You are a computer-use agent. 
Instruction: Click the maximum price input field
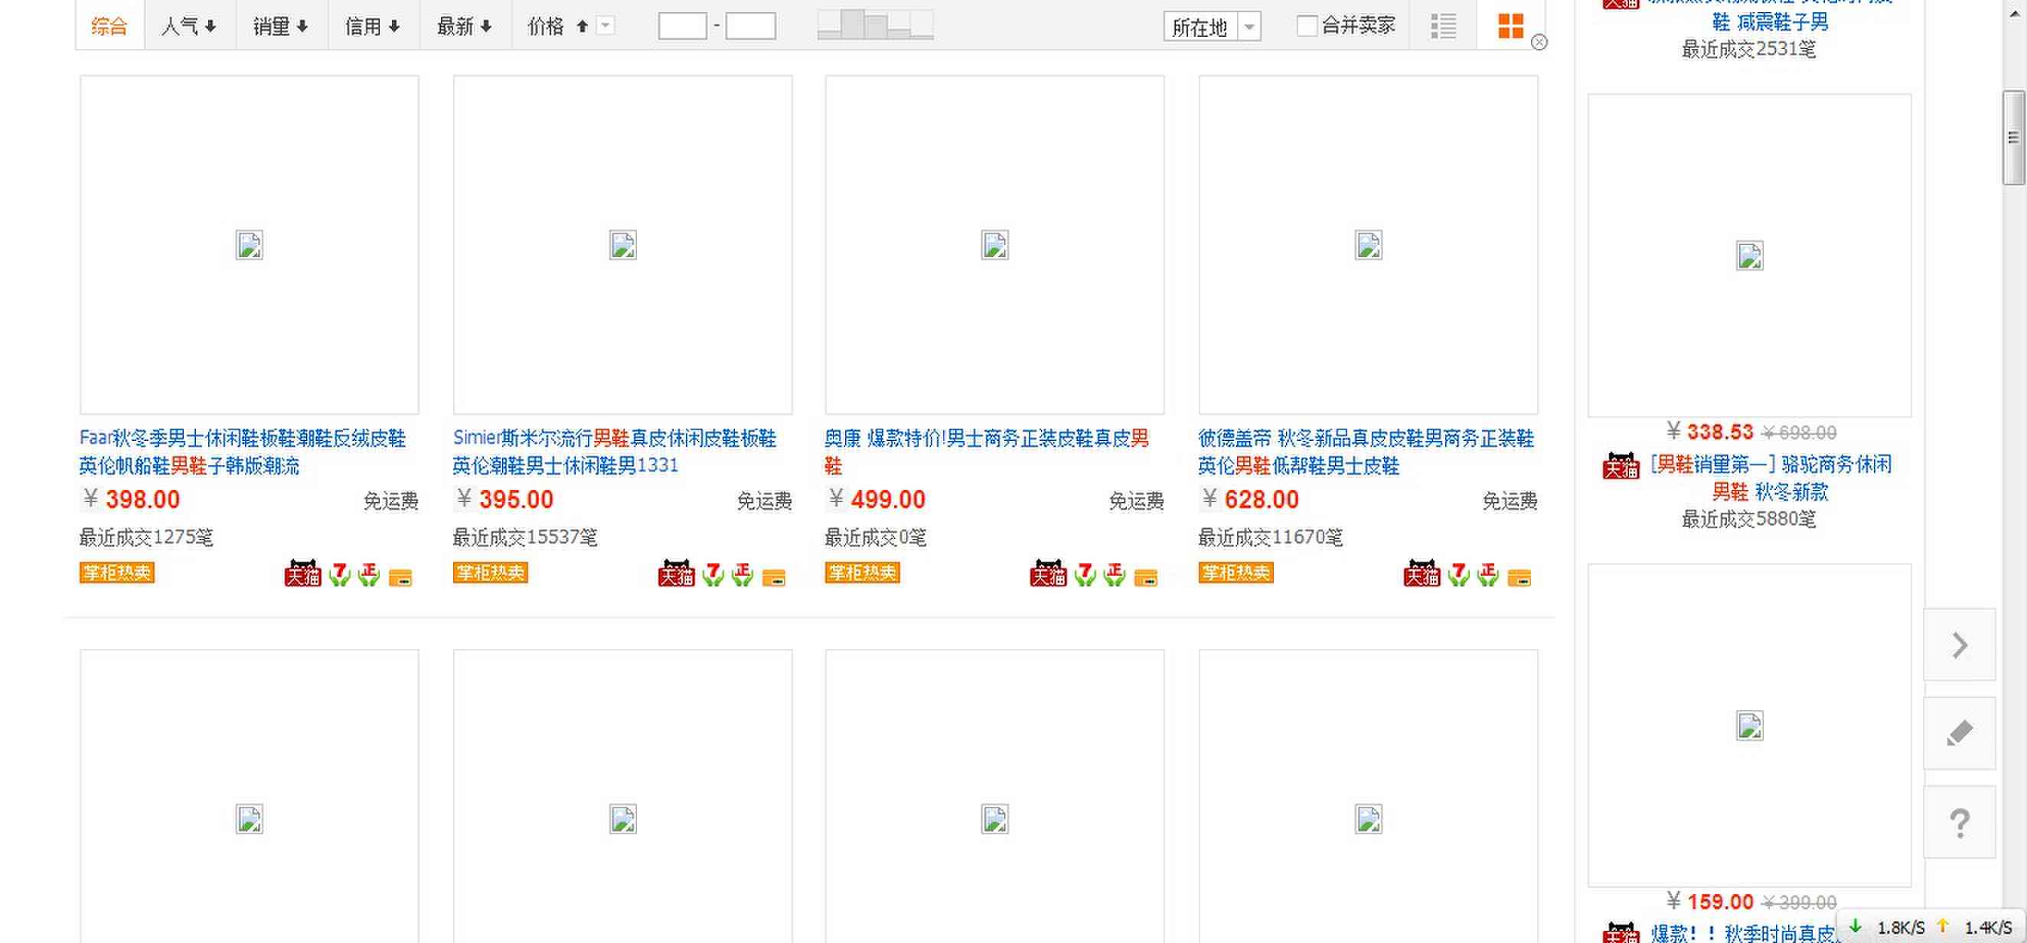tap(750, 26)
